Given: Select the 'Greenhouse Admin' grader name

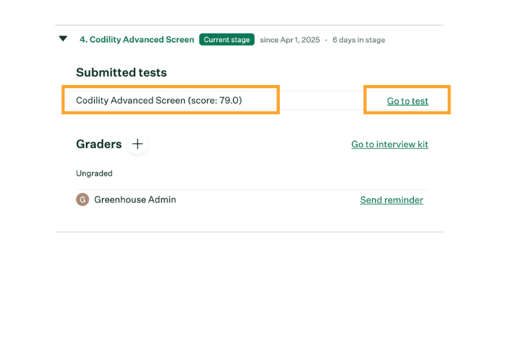Looking at the screenshot, I should tap(135, 200).
